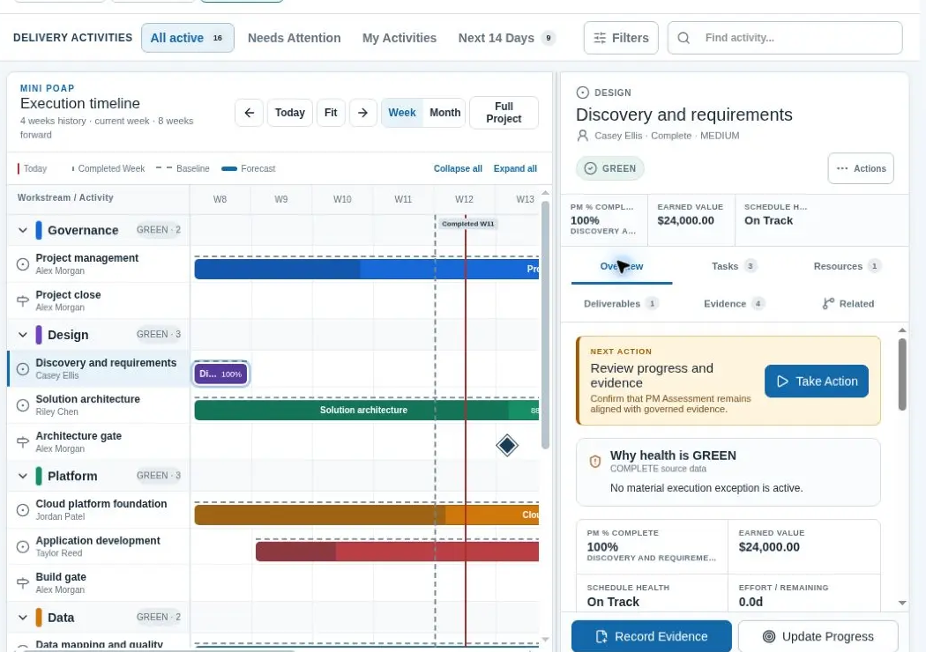Switch timeline to Week view
926x652 pixels.
401,113
